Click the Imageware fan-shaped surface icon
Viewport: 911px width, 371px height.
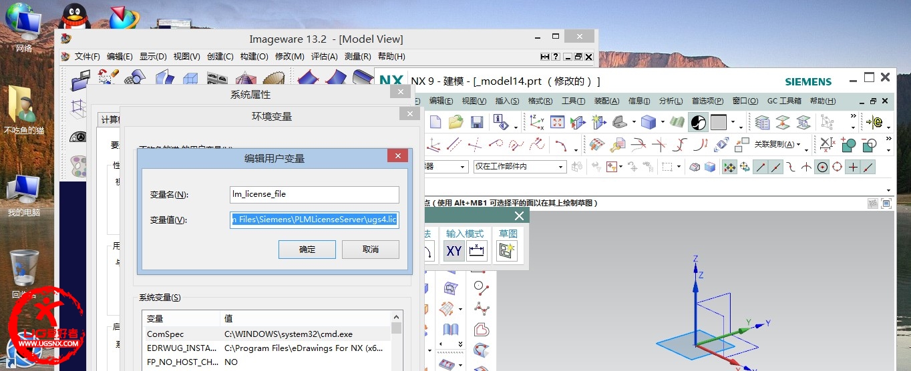pyautogui.click(x=272, y=79)
